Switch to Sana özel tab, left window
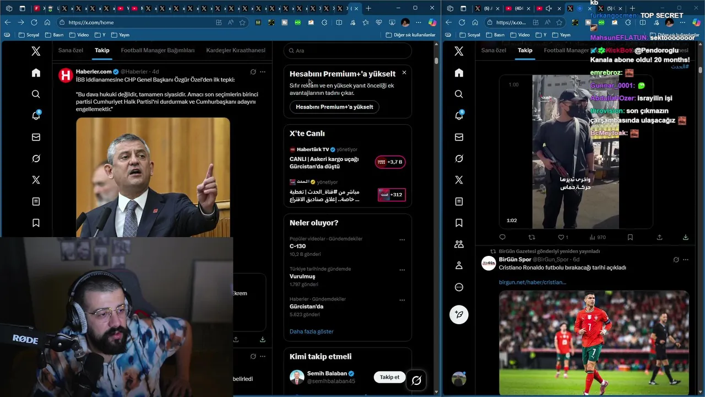Screen dimensions: 705x397 pyautogui.click(x=70, y=50)
